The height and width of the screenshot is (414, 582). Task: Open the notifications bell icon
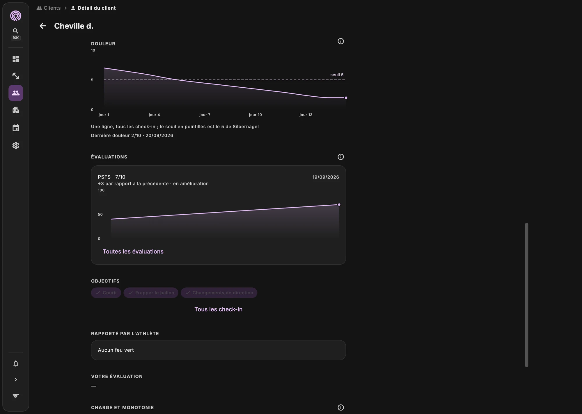tap(16, 364)
